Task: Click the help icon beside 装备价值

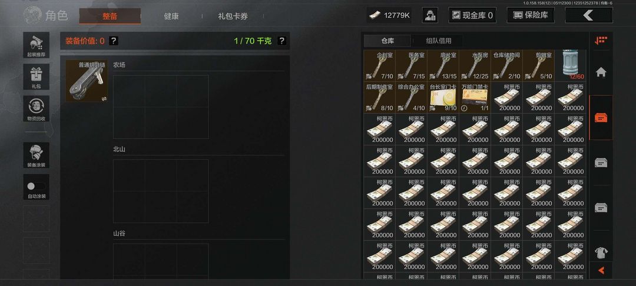Action: pyautogui.click(x=114, y=41)
